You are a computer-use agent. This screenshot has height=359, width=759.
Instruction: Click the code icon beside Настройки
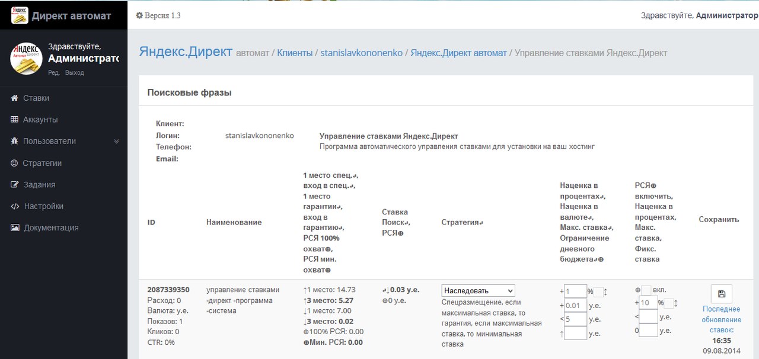pos(15,206)
